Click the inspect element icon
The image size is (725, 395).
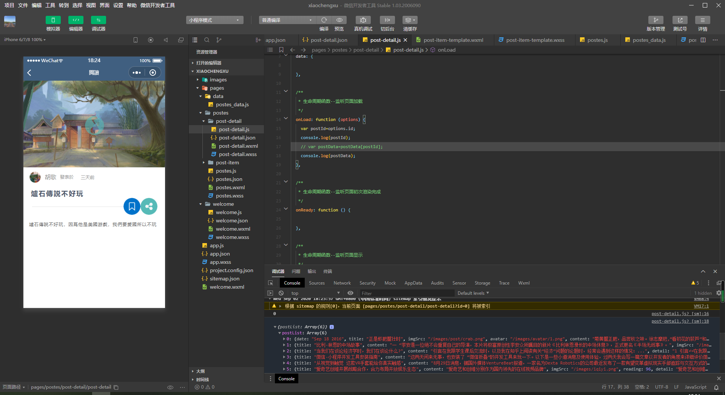tap(271, 283)
